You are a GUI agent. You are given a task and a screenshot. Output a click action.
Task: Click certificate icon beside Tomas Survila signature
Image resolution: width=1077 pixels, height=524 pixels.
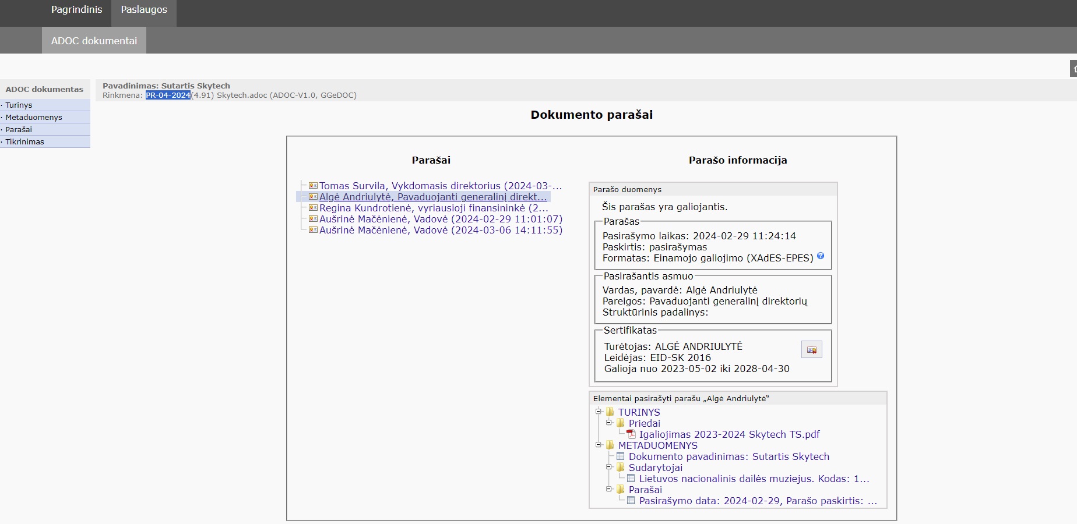(x=313, y=186)
